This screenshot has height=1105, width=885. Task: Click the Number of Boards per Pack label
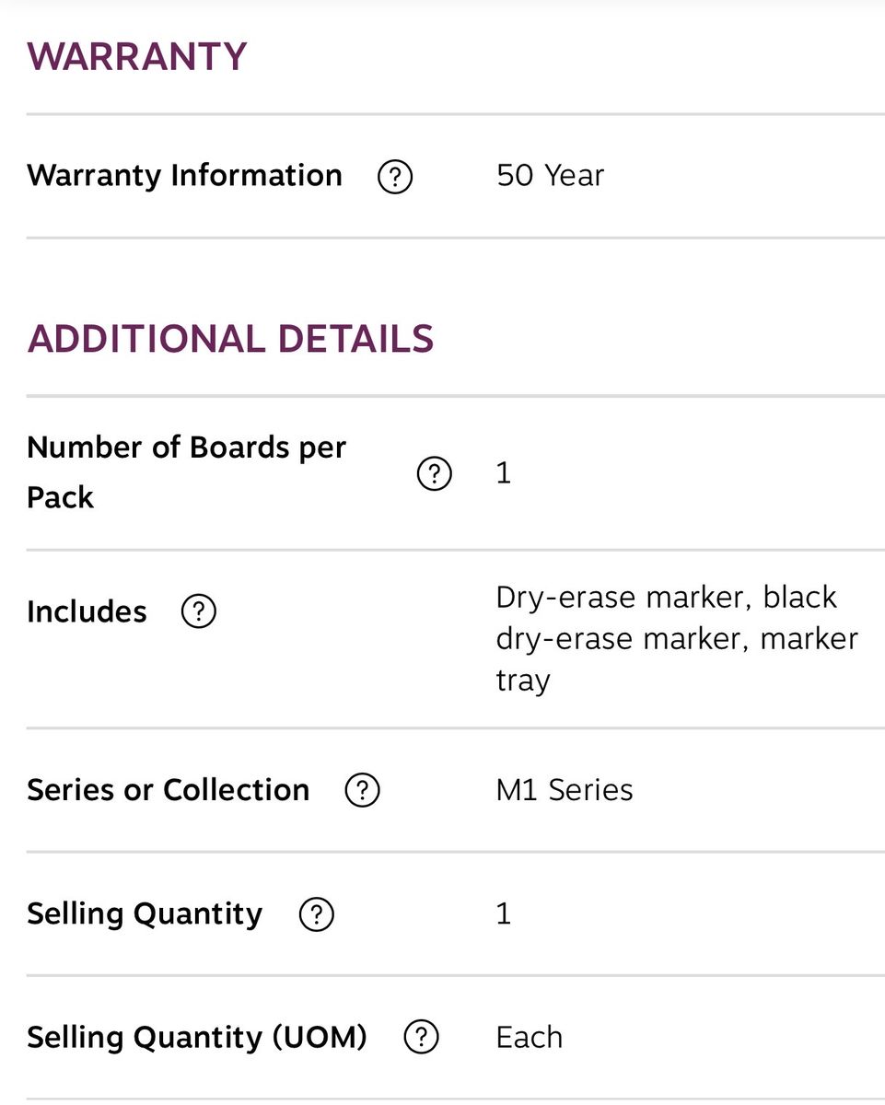coord(186,472)
